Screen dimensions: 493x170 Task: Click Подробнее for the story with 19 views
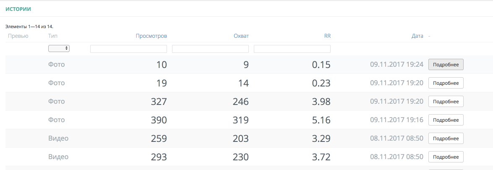click(446, 83)
